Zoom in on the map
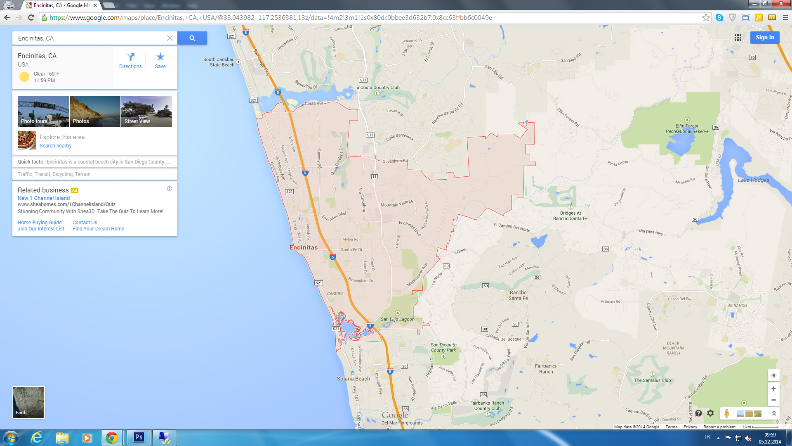Viewport: 792px width, 446px height. click(773, 389)
